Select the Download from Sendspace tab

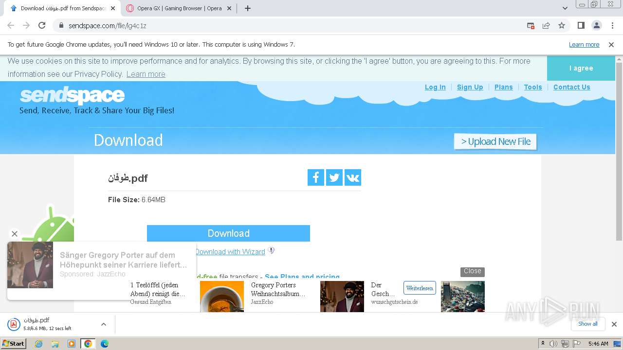pyautogui.click(x=63, y=8)
